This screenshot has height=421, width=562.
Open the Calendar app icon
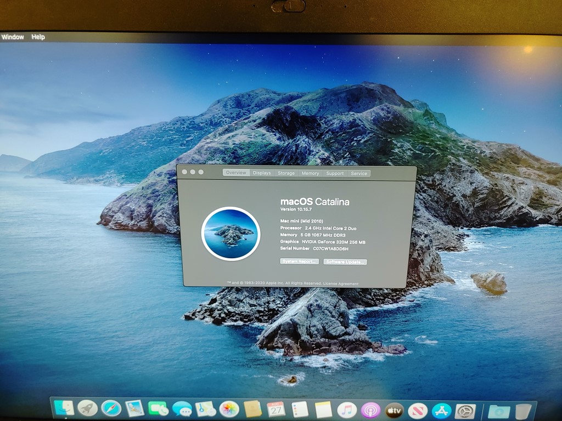[276, 409]
